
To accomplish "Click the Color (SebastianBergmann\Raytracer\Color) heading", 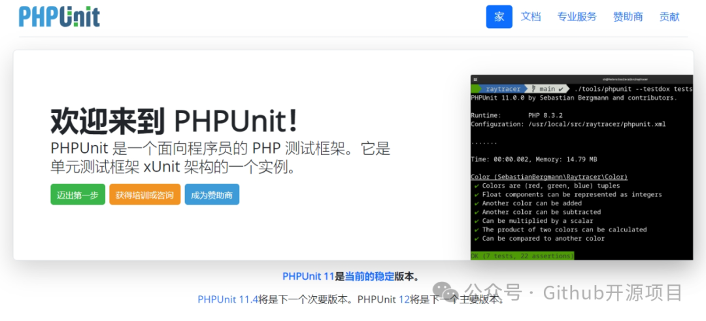I will tap(549, 177).
